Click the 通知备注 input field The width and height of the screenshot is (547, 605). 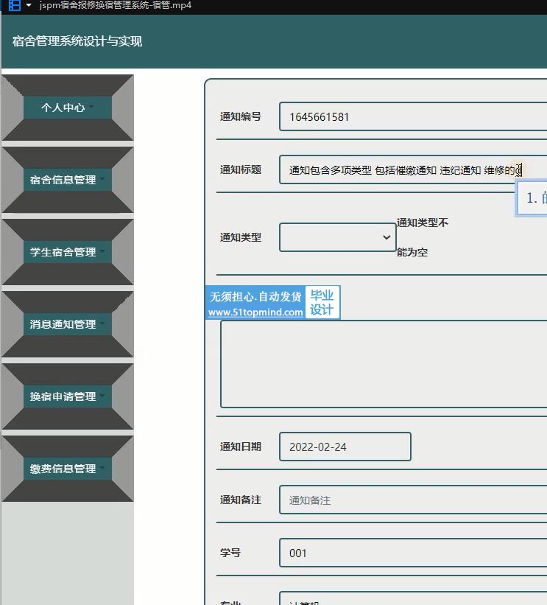click(x=413, y=500)
